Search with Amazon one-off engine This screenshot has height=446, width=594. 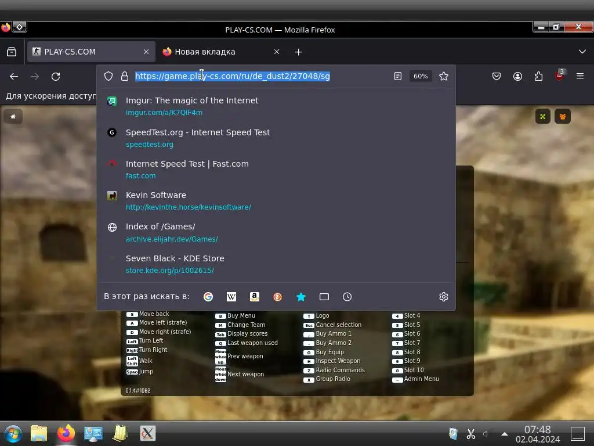[255, 297]
